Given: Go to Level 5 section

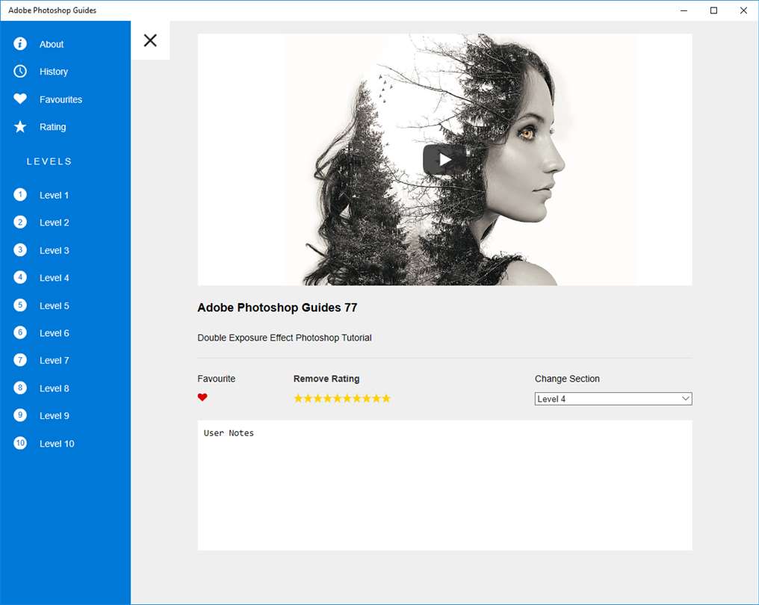Looking at the screenshot, I should pos(55,305).
